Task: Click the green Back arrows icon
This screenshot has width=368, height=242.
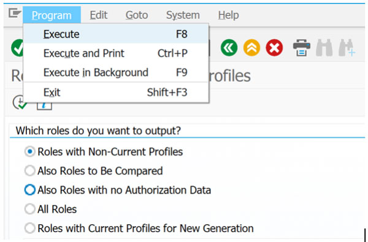Action: pyautogui.click(x=229, y=48)
